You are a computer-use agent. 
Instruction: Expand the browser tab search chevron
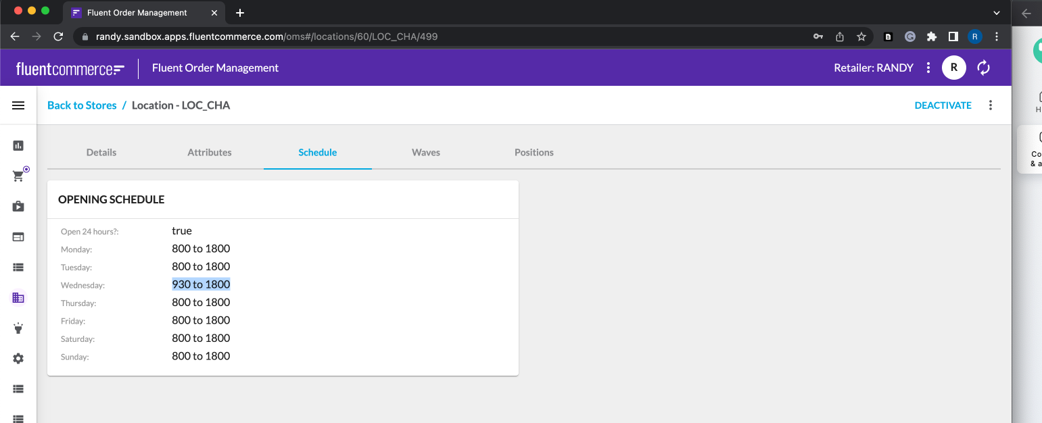pos(996,13)
